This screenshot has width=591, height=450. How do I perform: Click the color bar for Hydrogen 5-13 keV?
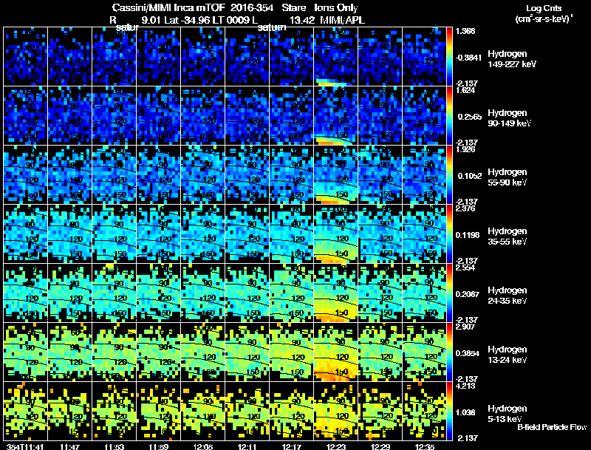449,411
